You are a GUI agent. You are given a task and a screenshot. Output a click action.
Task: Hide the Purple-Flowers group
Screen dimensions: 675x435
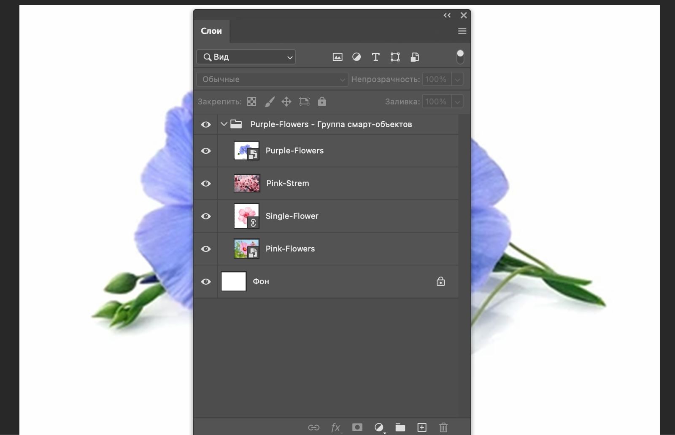tap(206, 125)
